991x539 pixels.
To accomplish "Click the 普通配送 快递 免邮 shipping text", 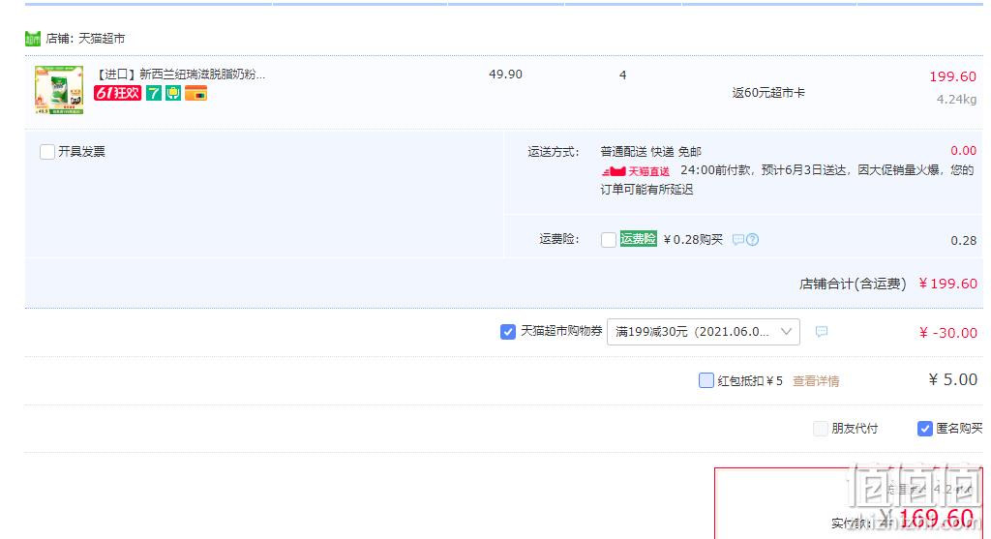I will [x=651, y=152].
